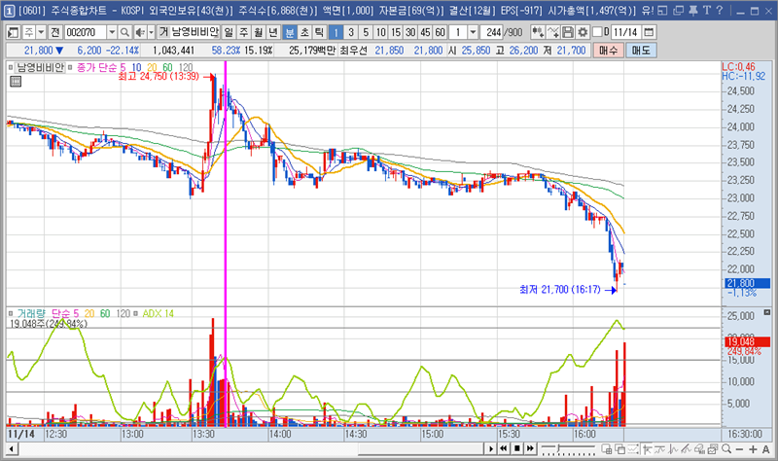This screenshot has height=461, width=778.
Task: Click the stock search magnifier icon
Action: click(x=125, y=31)
